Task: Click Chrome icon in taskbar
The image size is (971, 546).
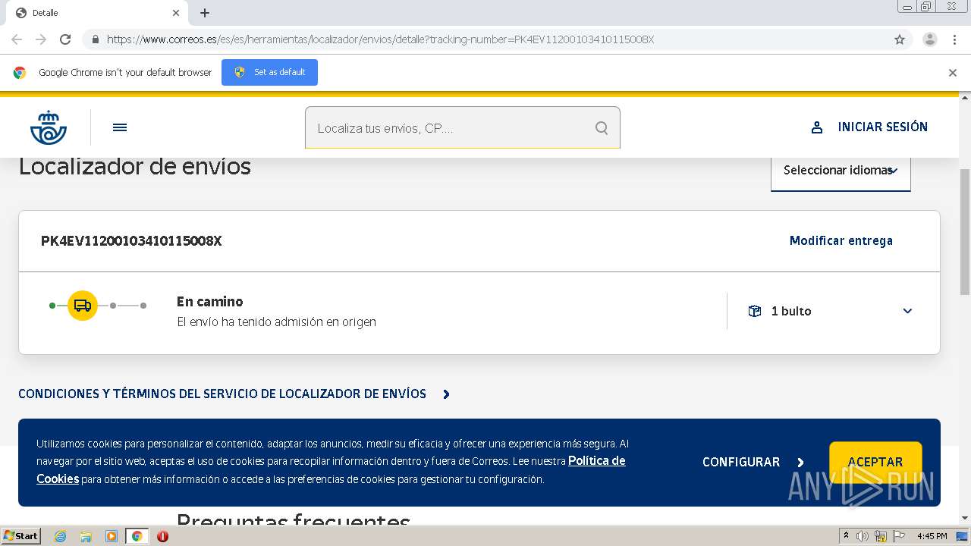Action: [137, 536]
